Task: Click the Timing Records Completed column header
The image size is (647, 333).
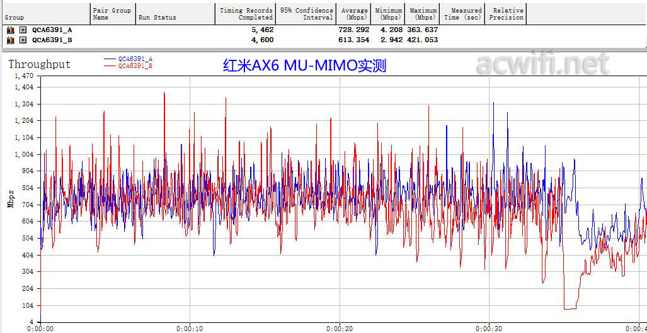Action: [246, 14]
